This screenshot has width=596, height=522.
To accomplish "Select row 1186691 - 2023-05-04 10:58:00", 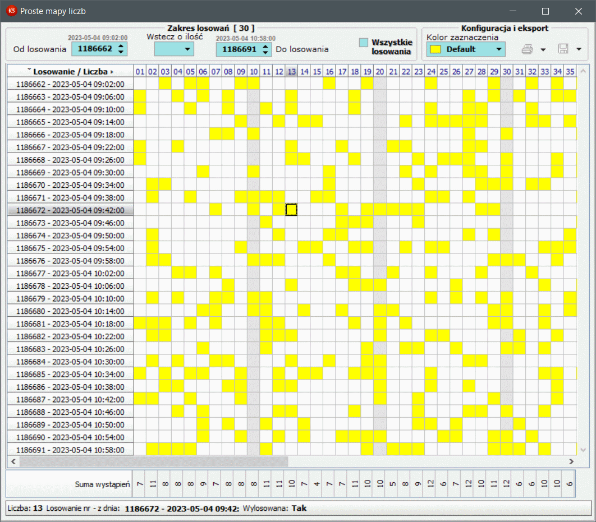I will pos(70,450).
